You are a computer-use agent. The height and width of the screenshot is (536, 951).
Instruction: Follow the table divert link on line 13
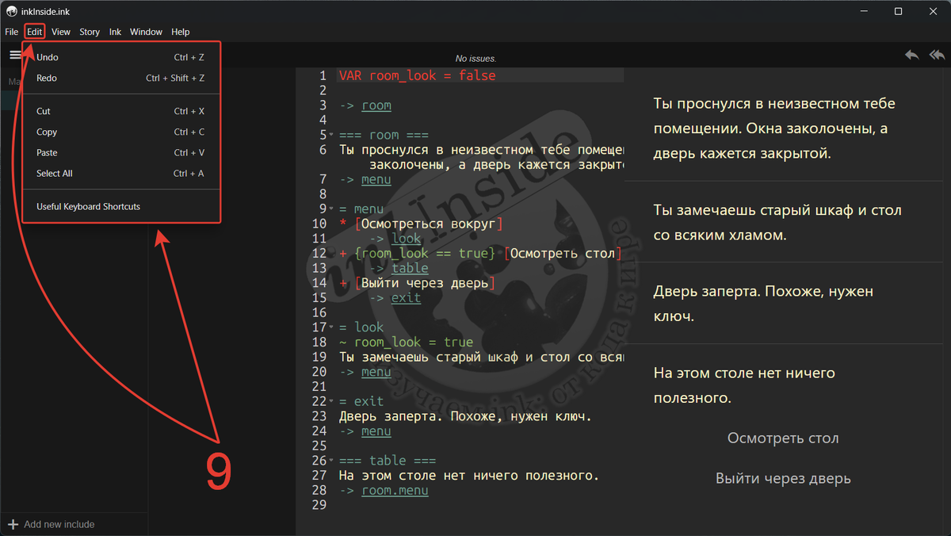click(410, 268)
